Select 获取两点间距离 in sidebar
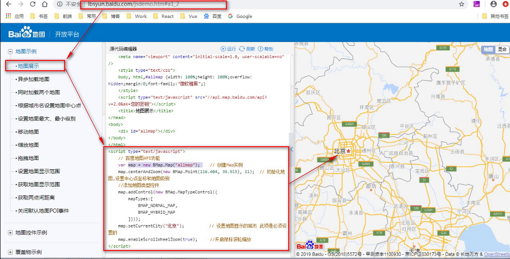Viewport: 510px width, 259px height. [x=36, y=198]
